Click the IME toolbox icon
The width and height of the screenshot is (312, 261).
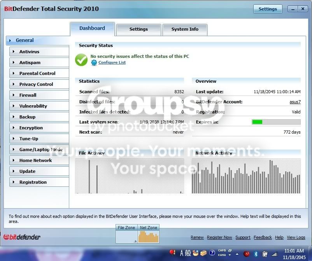[x=203, y=253]
